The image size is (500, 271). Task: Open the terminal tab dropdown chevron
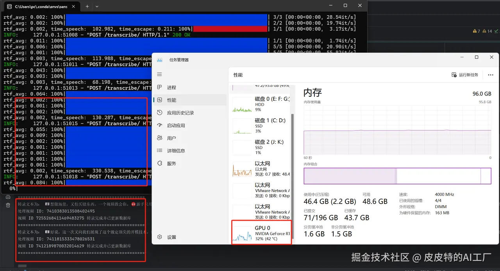(97, 6)
